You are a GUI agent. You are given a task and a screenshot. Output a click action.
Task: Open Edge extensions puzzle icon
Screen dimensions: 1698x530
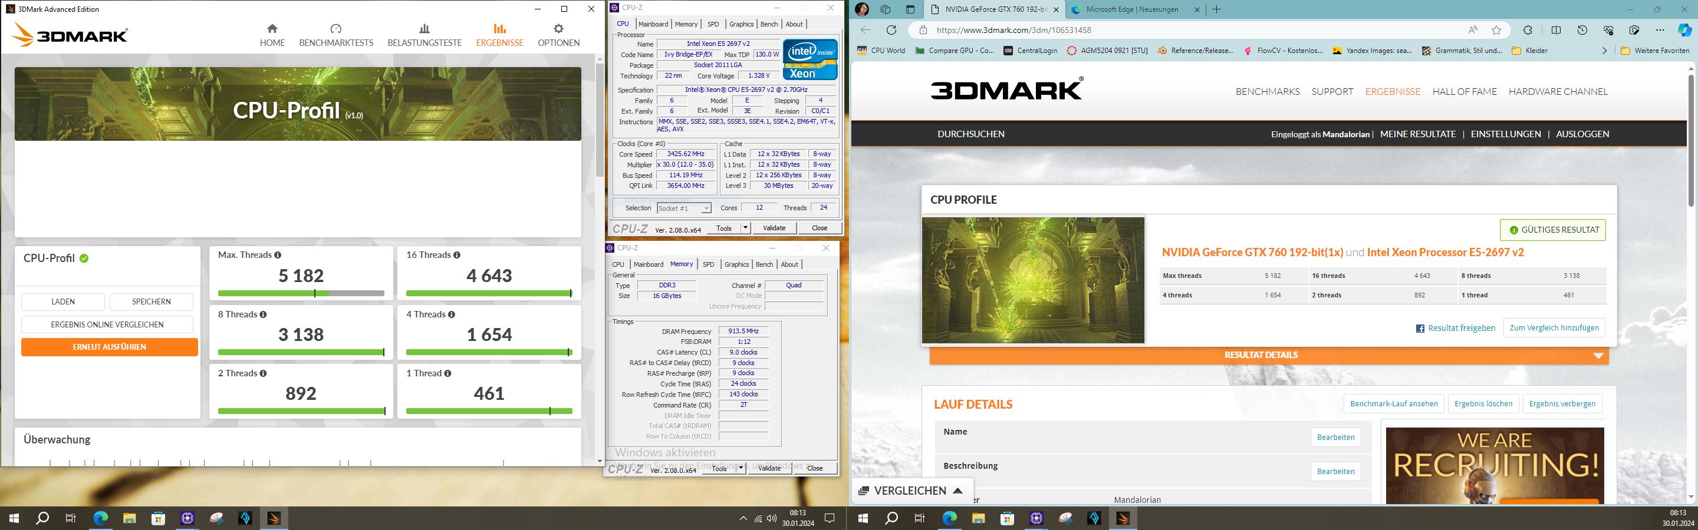tap(1527, 30)
